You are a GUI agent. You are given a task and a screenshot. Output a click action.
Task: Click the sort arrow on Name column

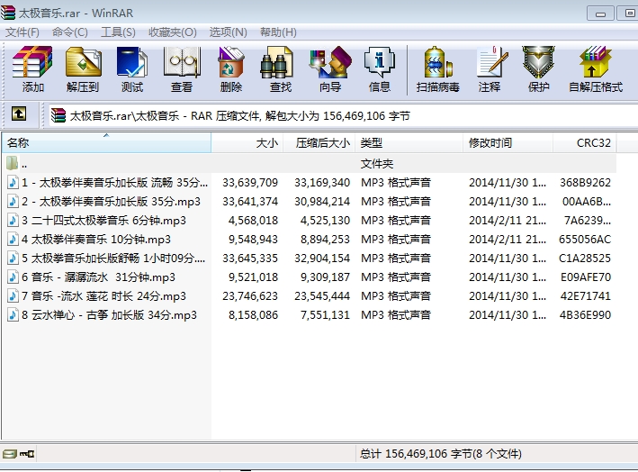tap(106, 135)
